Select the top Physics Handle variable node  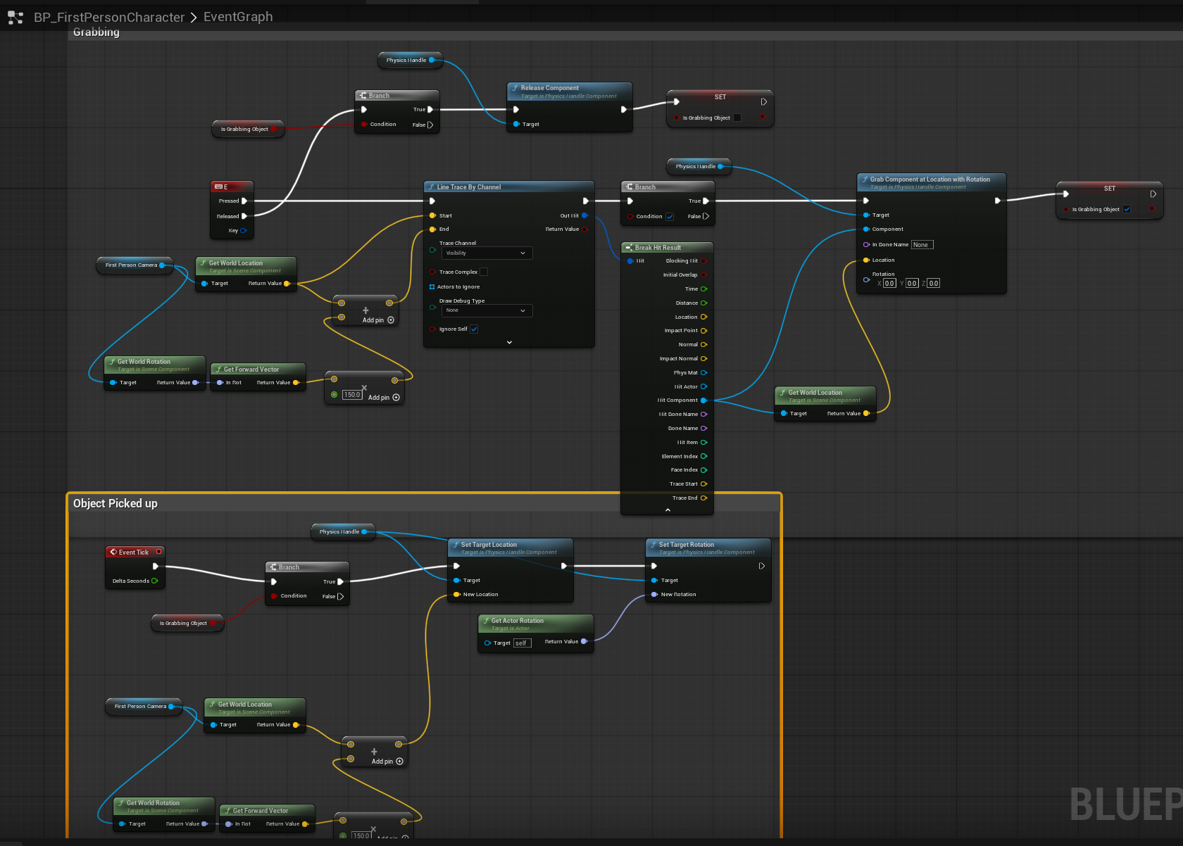410,61
